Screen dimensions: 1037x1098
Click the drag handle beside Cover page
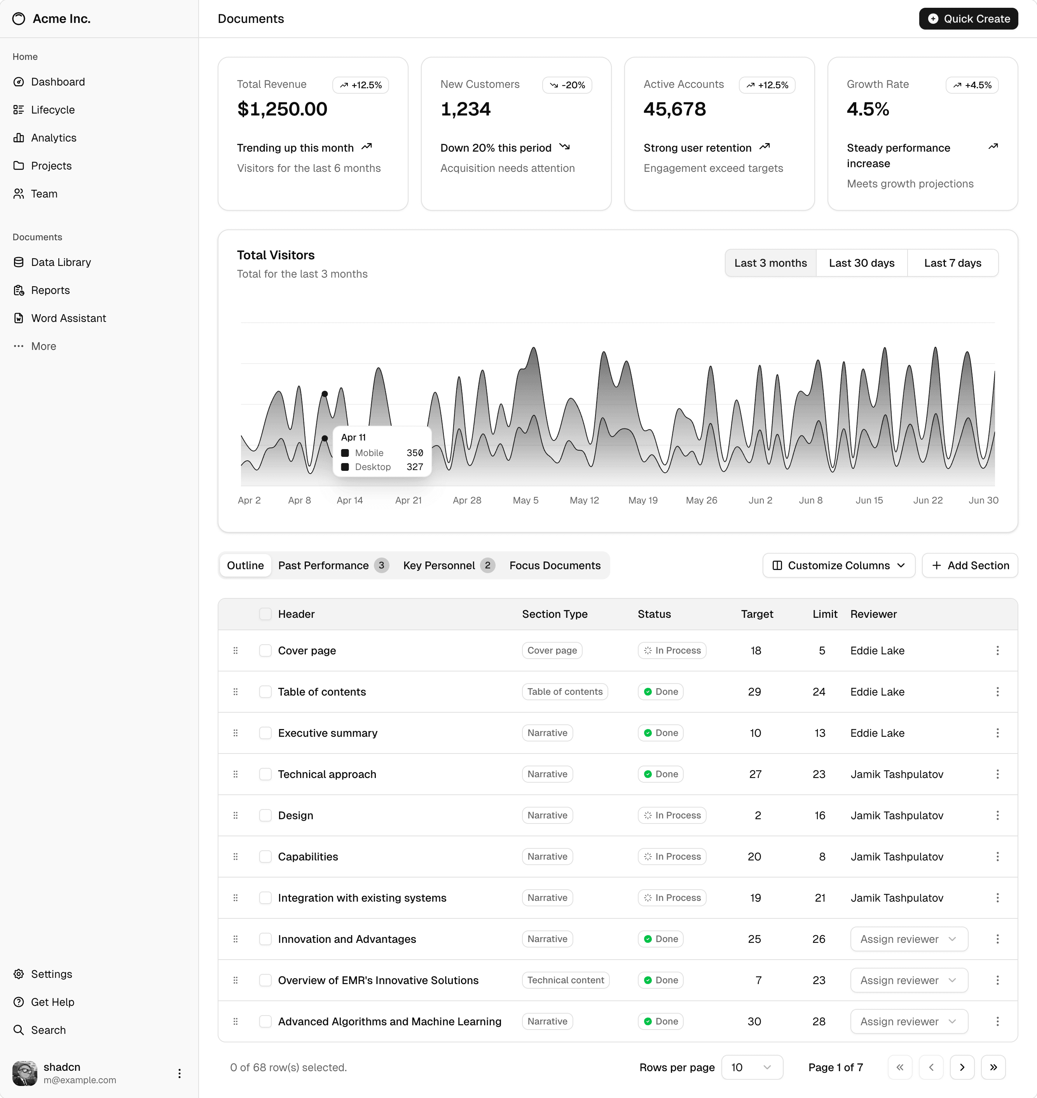click(236, 650)
